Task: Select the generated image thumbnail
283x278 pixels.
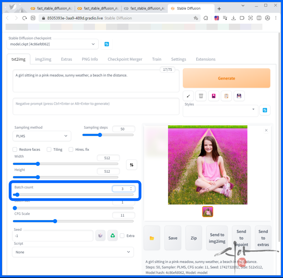Action: [208, 211]
